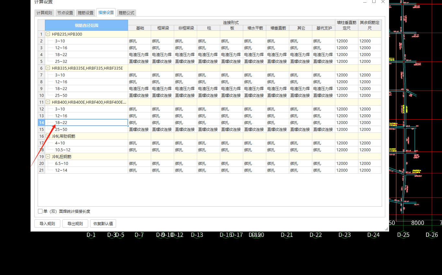Viewport: 442px width, 275px height.
Task: Click the 导出规则 button
Action: pyautogui.click(x=75, y=223)
